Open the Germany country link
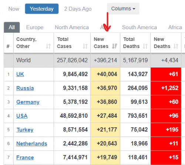The height and width of the screenshot is (165, 185). (x=28, y=102)
